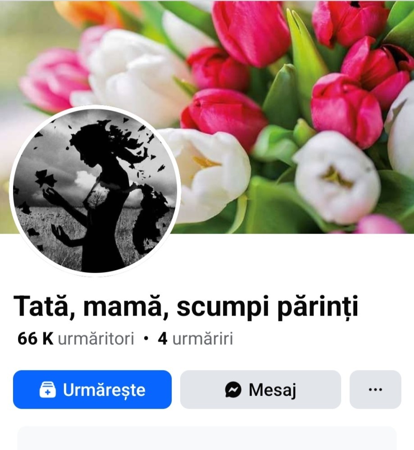
Task: Send a message via Mesaj button
Action: pyautogui.click(x=260, y=389)
